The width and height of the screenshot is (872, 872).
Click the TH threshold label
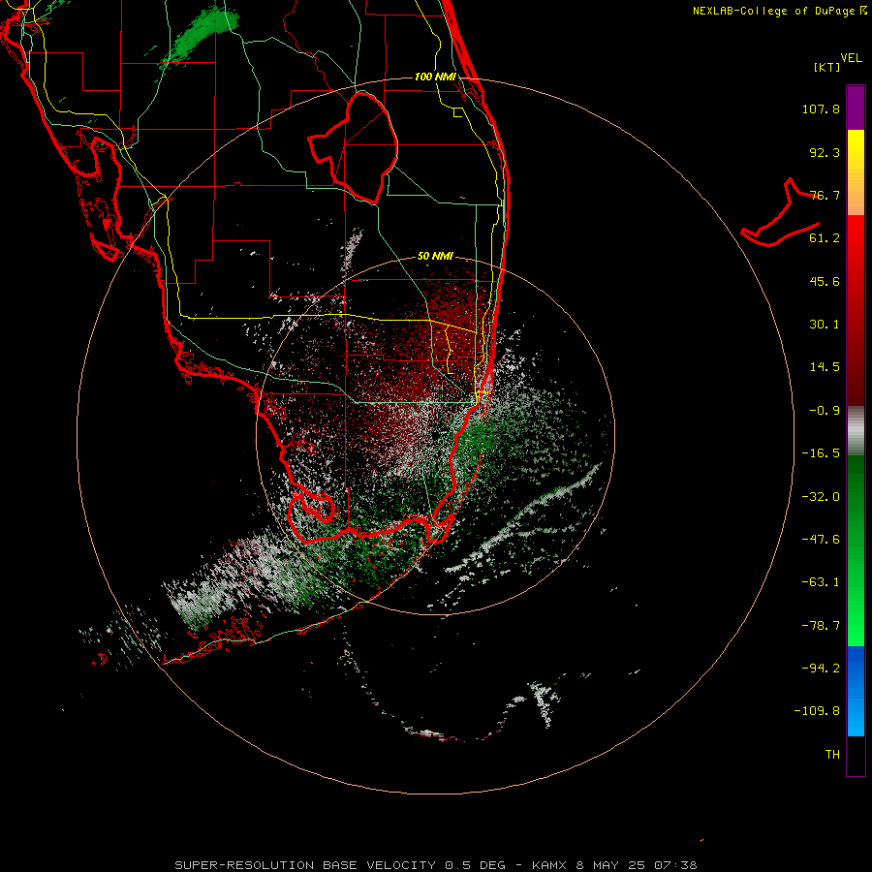832,755
